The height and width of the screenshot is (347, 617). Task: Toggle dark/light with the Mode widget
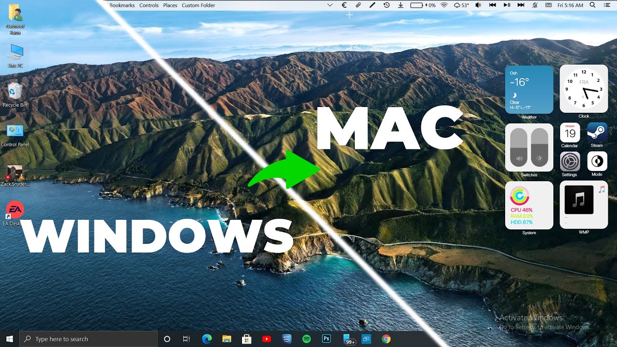pos(597,161)
